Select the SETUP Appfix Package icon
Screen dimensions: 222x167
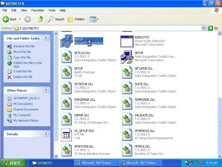point(66,72)
